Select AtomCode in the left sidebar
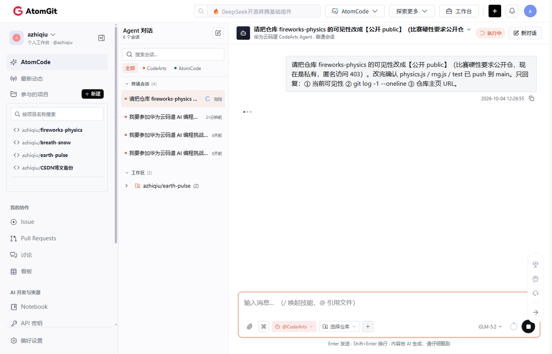The image size is (552, 354). click(x=57, y=62)
